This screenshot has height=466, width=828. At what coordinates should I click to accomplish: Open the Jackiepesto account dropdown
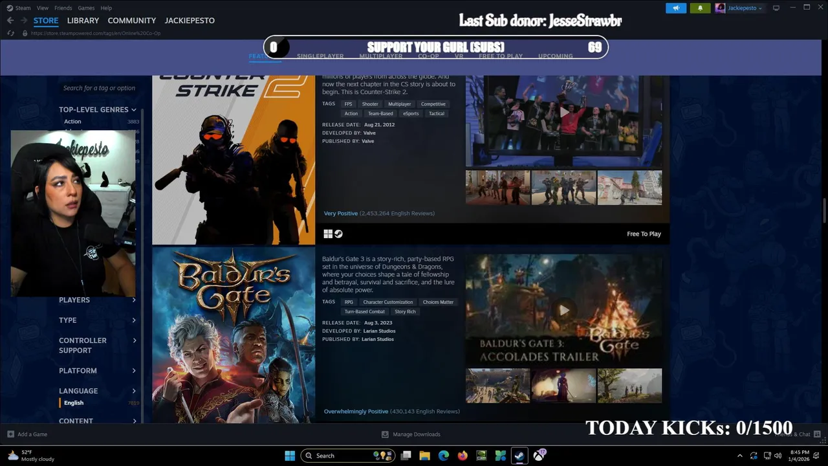745,8
